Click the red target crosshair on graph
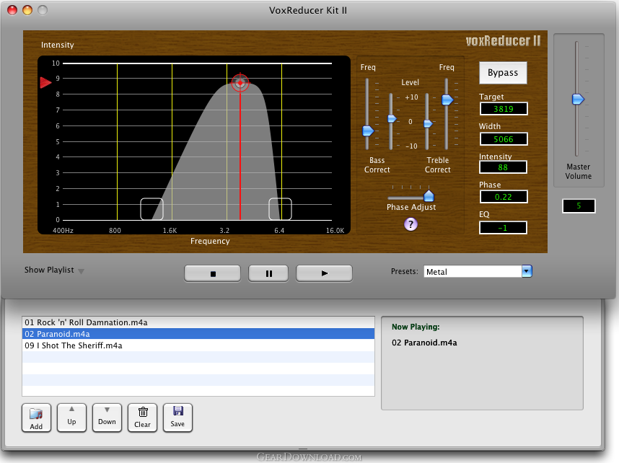This screenshot has height=463, width=619. (240, 83)
